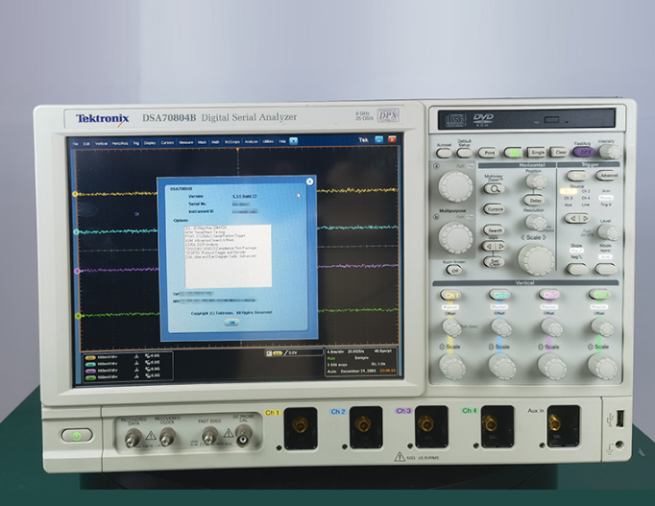The height and width of the screenshot is (506, 655).
Task: Click the trigger Level knob
Action: (x=609, y=232)
